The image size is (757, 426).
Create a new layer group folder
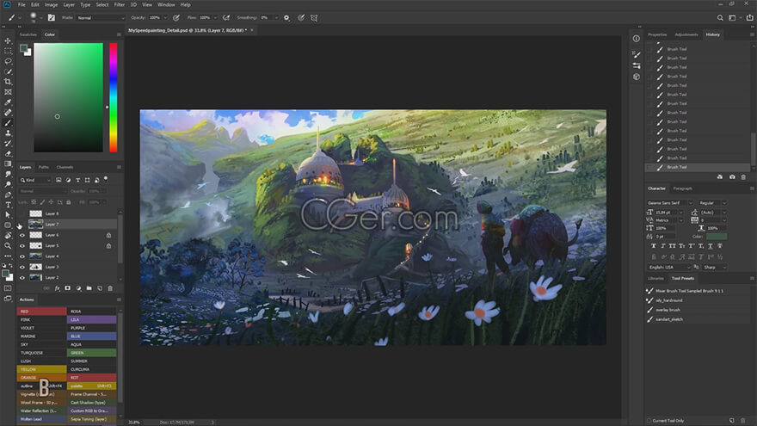tap(89, 288)
